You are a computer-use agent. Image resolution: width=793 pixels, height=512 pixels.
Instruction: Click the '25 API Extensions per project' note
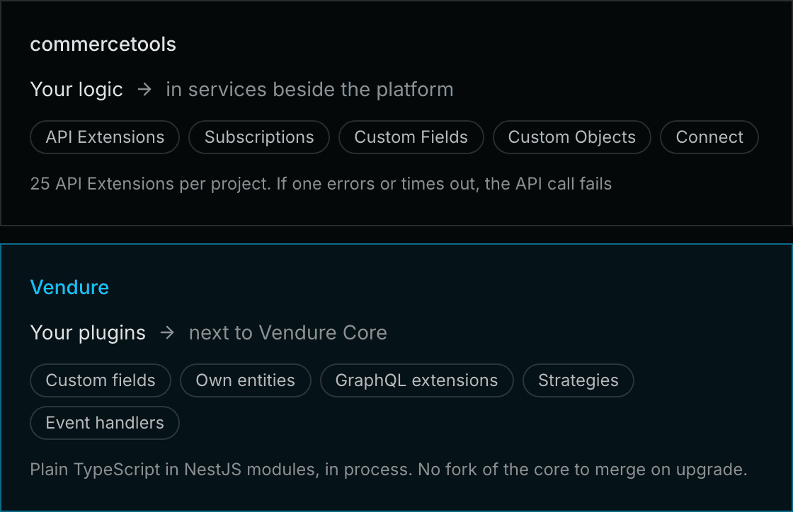321,184
